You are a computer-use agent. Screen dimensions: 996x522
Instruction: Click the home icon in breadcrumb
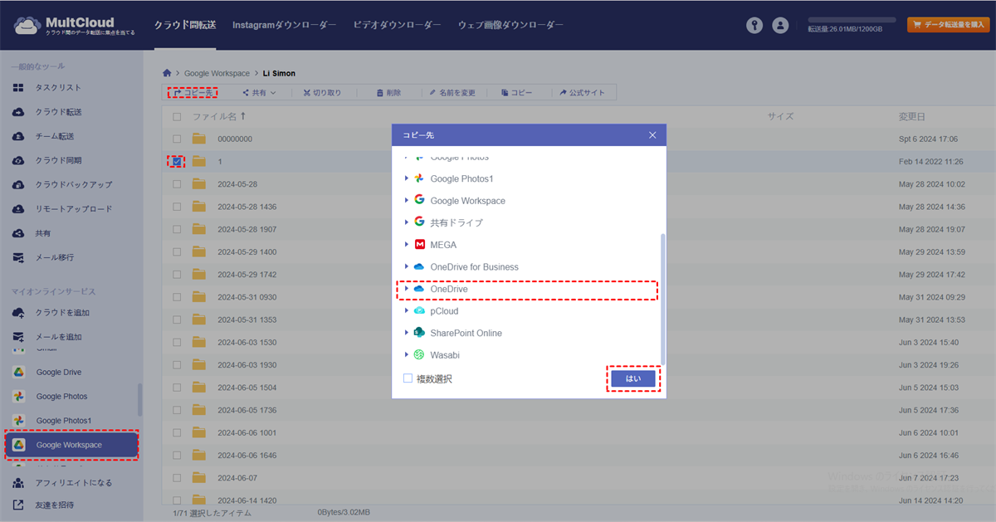168,73
